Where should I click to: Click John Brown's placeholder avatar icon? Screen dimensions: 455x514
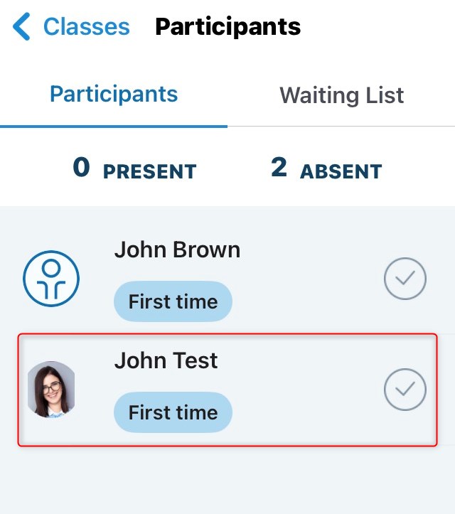pos(51,278)
